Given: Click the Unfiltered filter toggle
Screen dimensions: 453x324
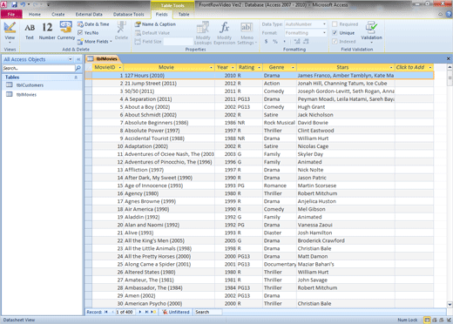Looking at the screenshot, I should pos(176,312).
